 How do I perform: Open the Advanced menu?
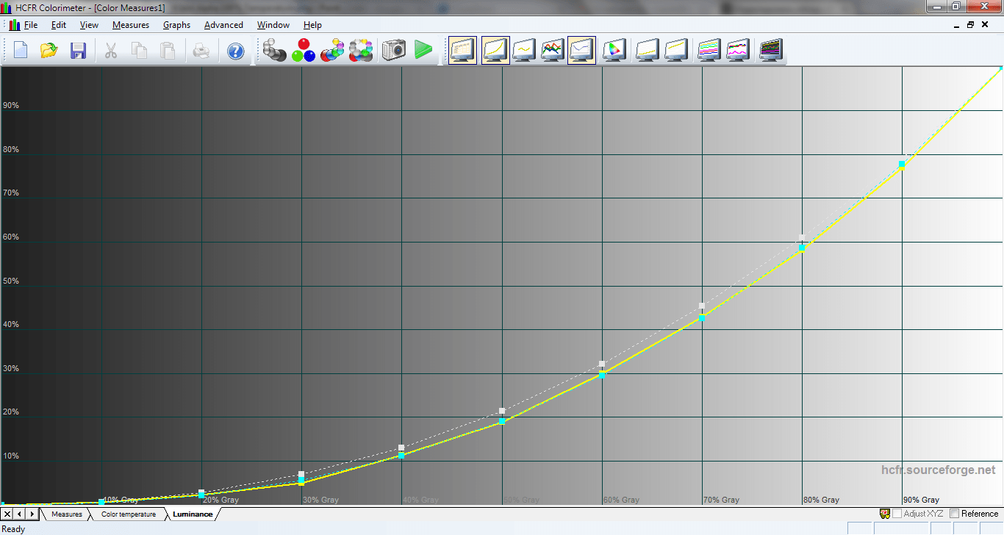pos(223,25)
